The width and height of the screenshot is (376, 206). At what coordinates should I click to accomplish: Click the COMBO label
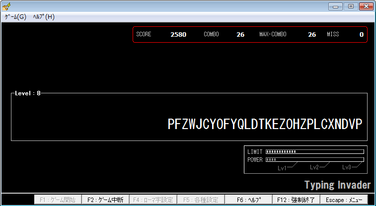pos(211,34)
